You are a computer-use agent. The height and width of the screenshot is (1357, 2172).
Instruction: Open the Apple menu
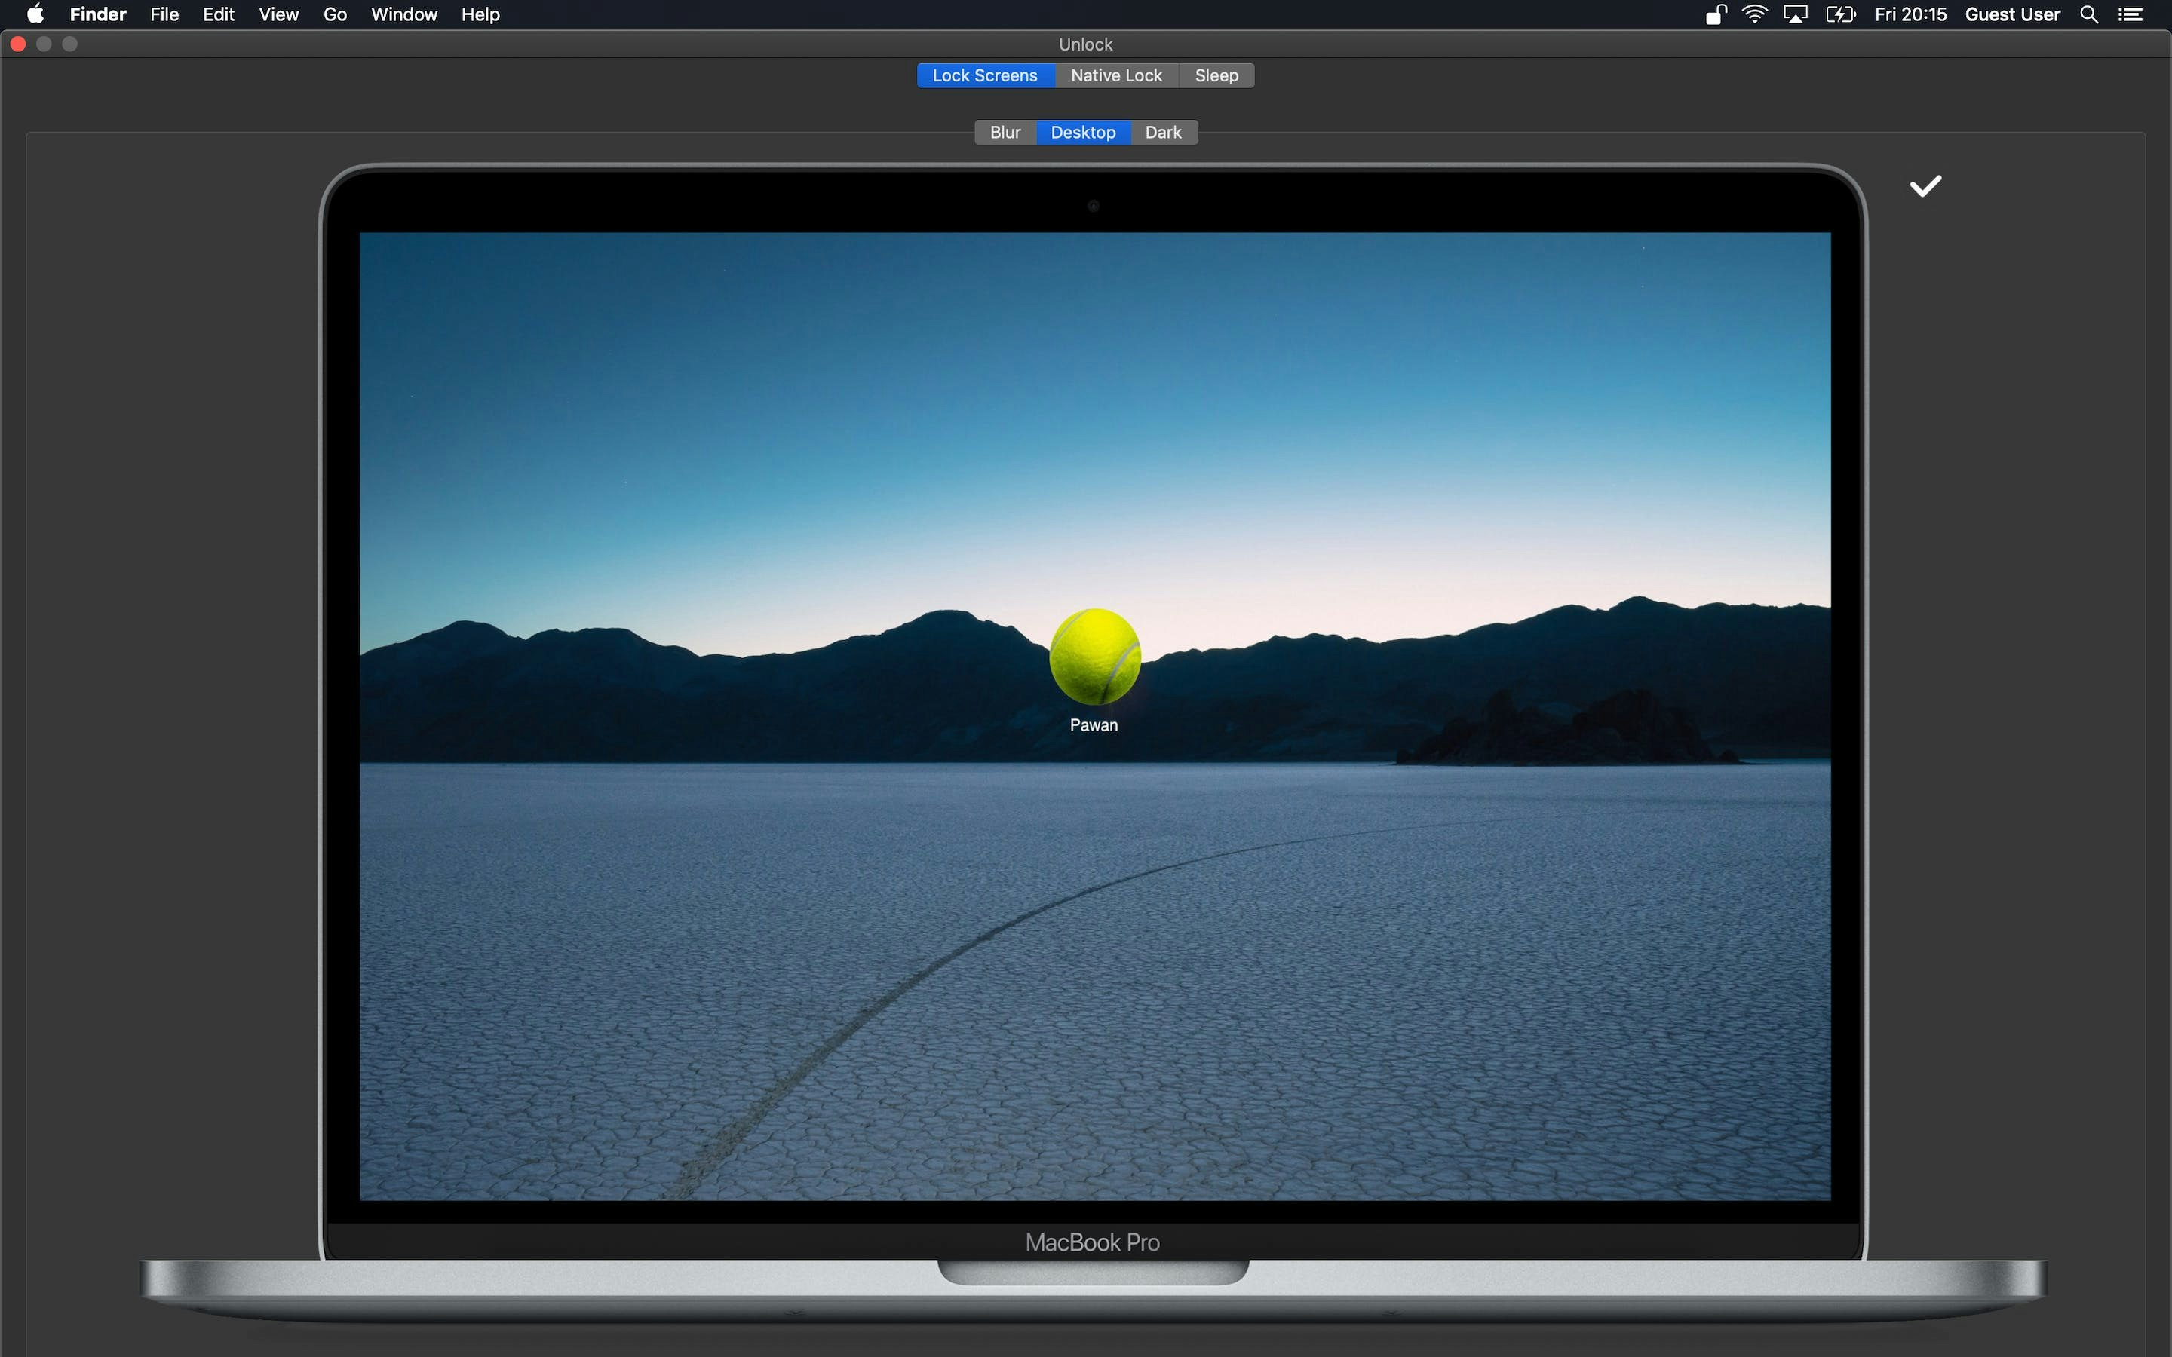pyautogui.click(x=35, y=14)
